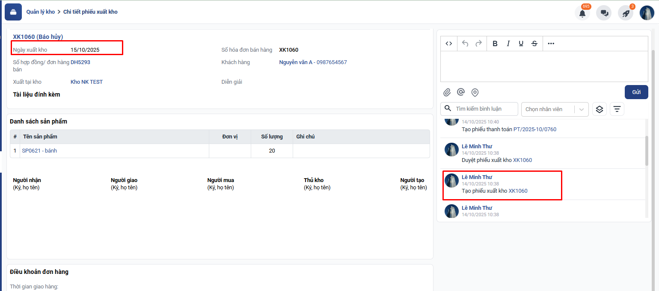659x291 pixels.
Task: Toggle italic formatting in editor
Action: (x=508, y=44)
